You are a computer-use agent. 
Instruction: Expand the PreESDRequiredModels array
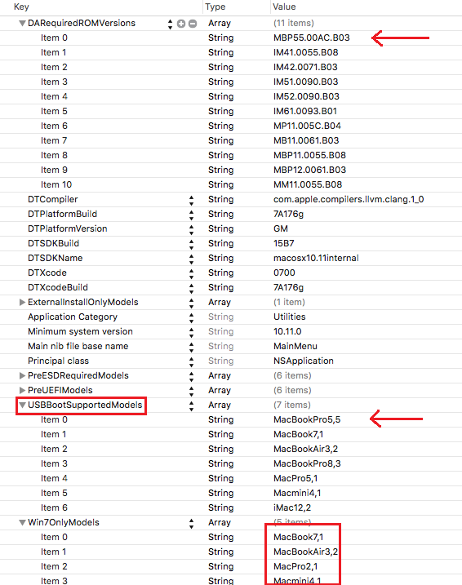point(22,375)
